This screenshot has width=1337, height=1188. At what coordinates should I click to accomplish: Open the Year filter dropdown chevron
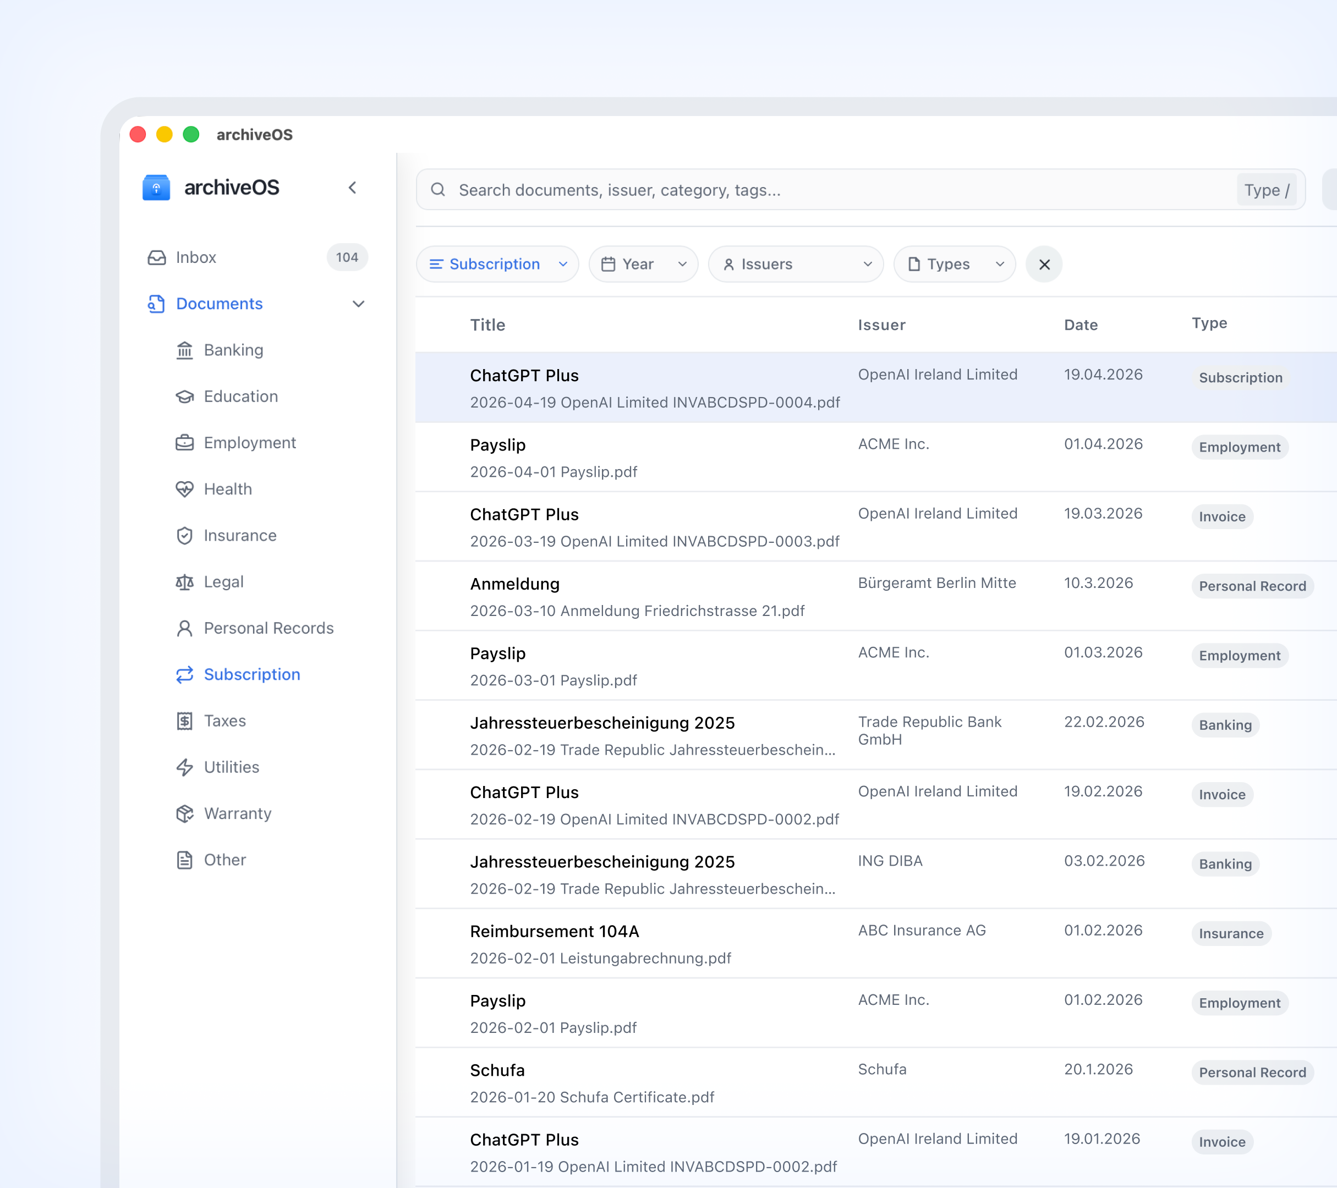pyautogui.click(x=682, y=264)
